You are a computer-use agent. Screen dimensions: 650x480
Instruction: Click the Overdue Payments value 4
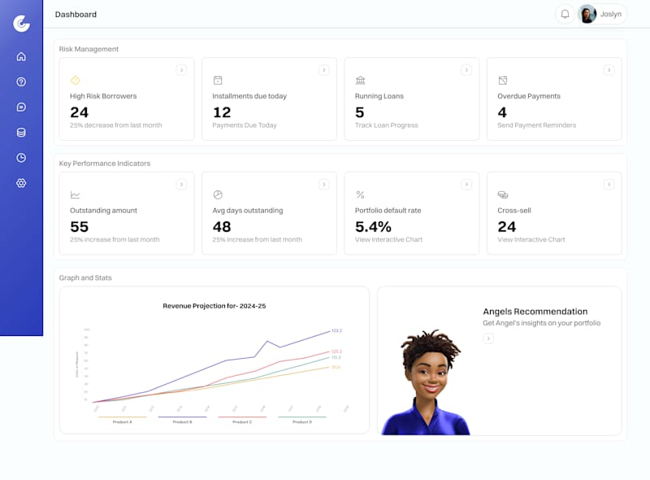[x=502, y=112]
